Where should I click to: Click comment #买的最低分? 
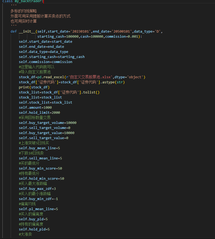29,163
